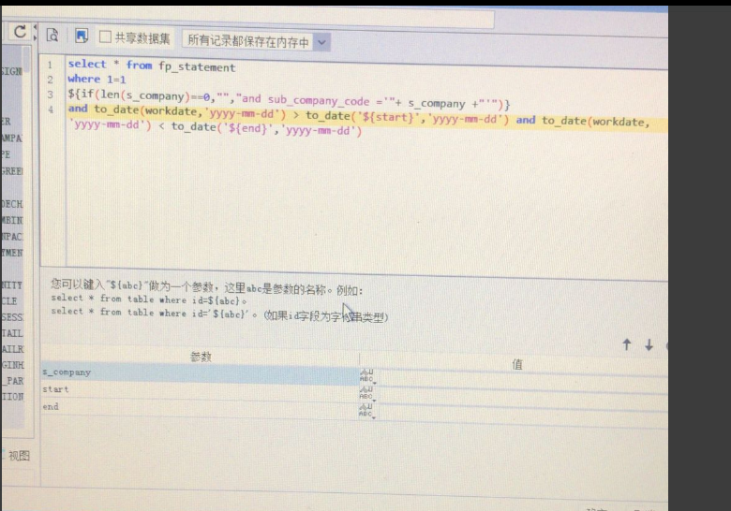Screen dimensions: 731x511
Task: Open type icon for s_company parameter
Action: tap(367, 375)
